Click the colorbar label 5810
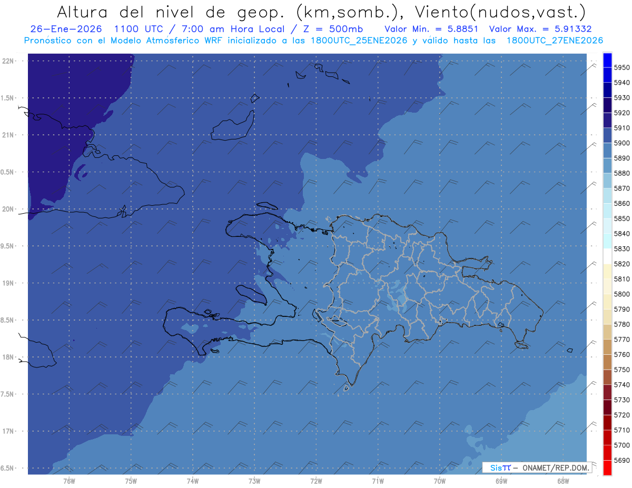This screenshot has width=632, height=488. coord(621,279)
